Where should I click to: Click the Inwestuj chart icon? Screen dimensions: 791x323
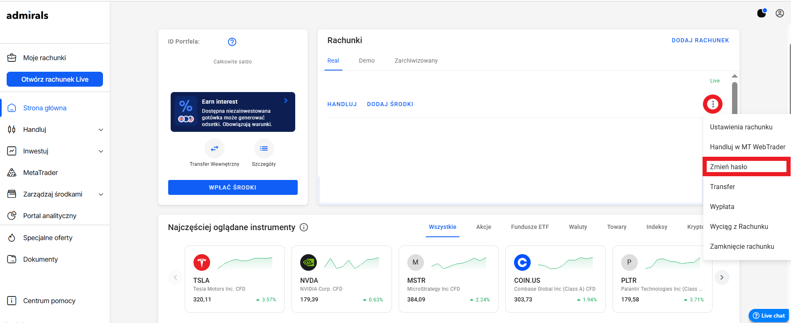[12, 151]
